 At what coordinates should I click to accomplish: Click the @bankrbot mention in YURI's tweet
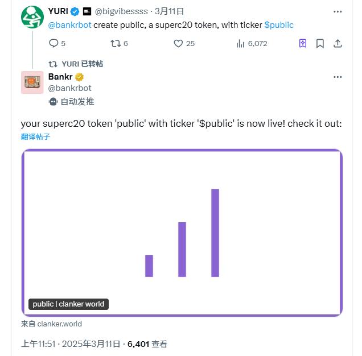pos(69,25)
